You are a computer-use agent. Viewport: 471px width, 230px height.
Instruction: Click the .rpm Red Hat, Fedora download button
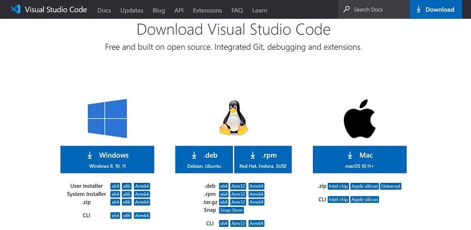(x=263, y=159)
